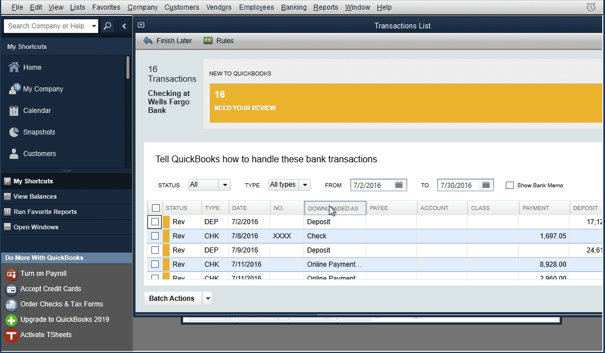Toggle the select-all header checkbox

point(156,208)
